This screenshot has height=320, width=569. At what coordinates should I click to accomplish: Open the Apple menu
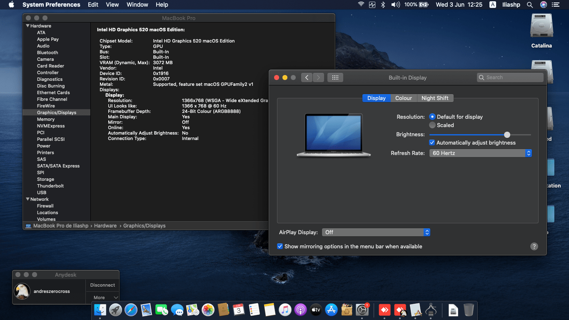coord(11,5)
